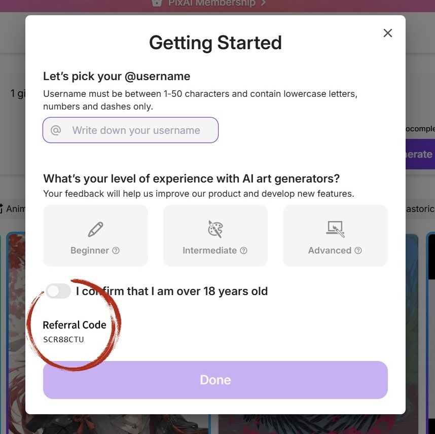Enable the over 18 years old toggle
This screenshot has height=434, width=435.
pyautogui.click(x=58, y=291)
